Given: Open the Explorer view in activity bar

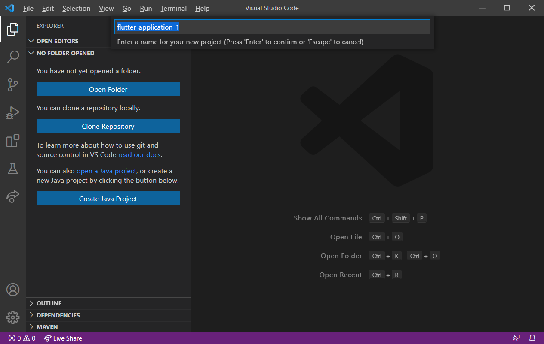Looking at the screenshot, I should click(13, 29).
